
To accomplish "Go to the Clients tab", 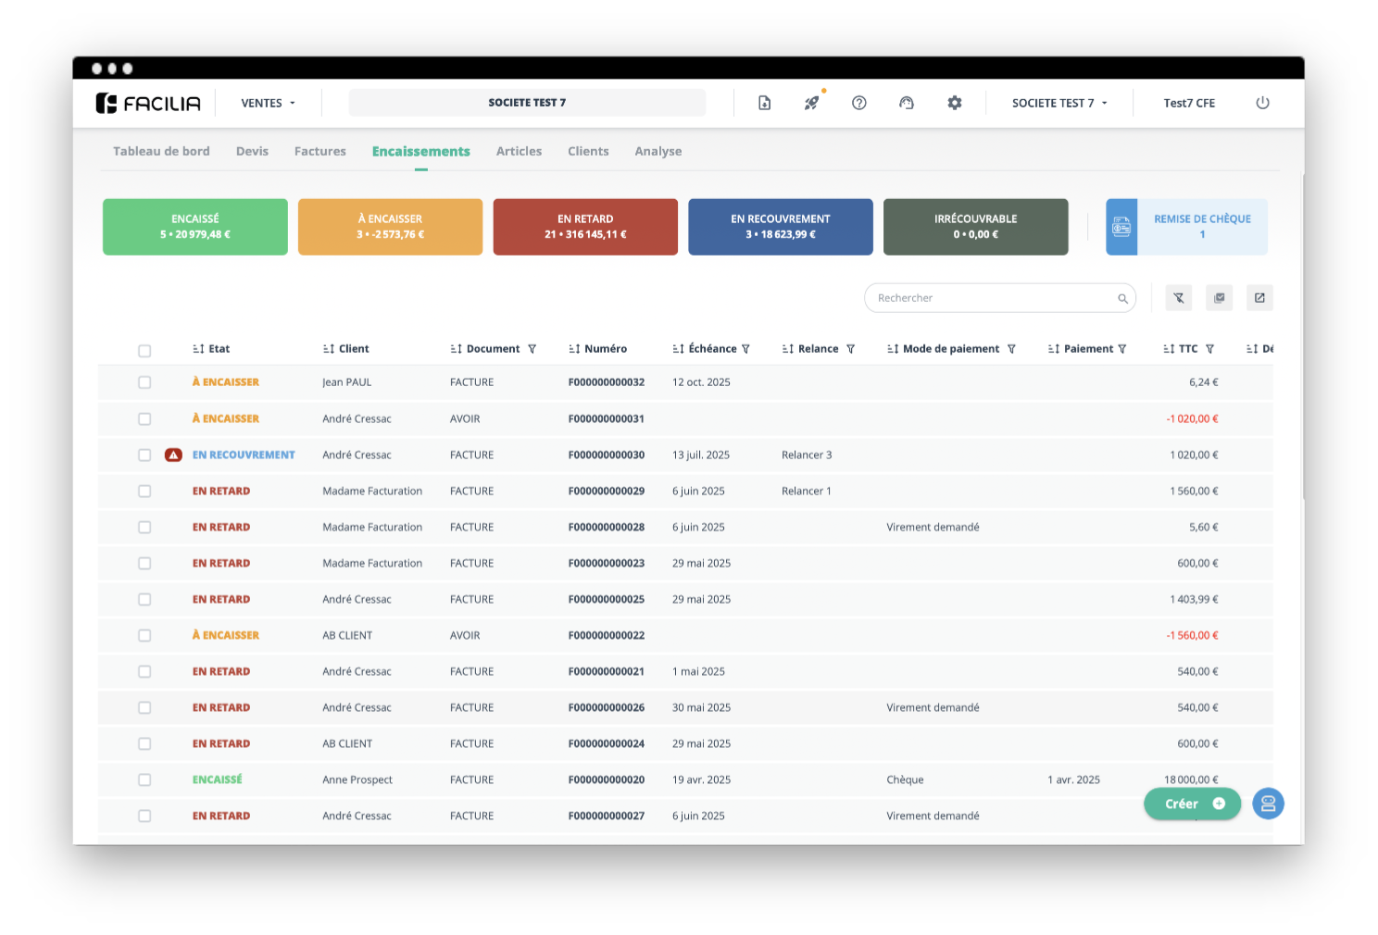I will click(x=588, y=151).
